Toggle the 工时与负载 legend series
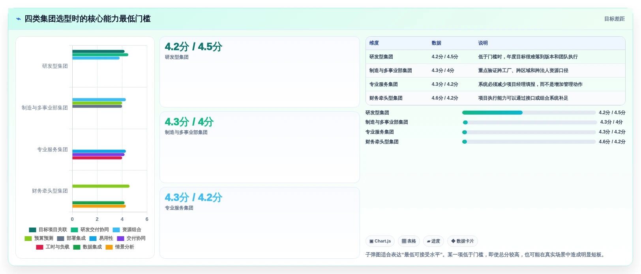The height and width of the screenshot is (274, 641). (53, 247)
